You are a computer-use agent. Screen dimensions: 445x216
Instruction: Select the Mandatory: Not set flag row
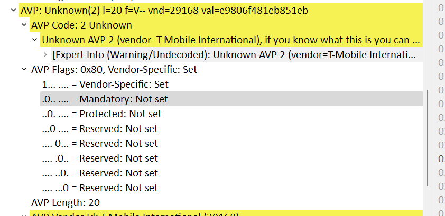coord(105,99)
